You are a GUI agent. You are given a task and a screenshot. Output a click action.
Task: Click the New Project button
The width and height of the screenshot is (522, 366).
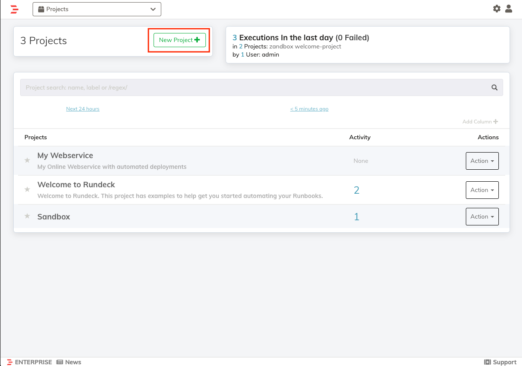click(x=180, y=40)
